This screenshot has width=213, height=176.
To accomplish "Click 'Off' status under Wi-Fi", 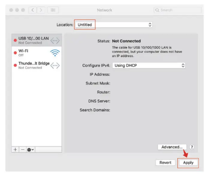I will pyautogui.click(x=21, y=55).
